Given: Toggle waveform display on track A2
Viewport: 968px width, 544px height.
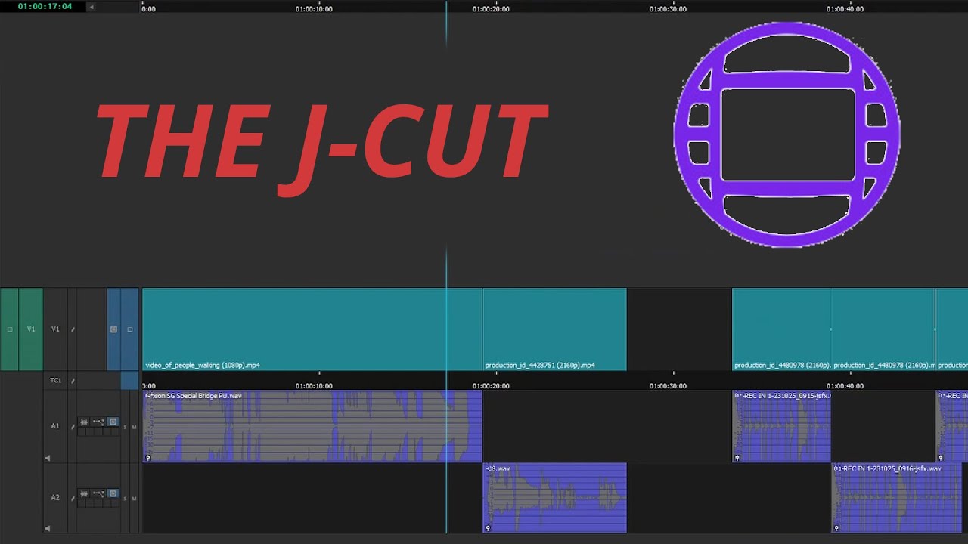Looking at the screenshot, I should 84,493.
